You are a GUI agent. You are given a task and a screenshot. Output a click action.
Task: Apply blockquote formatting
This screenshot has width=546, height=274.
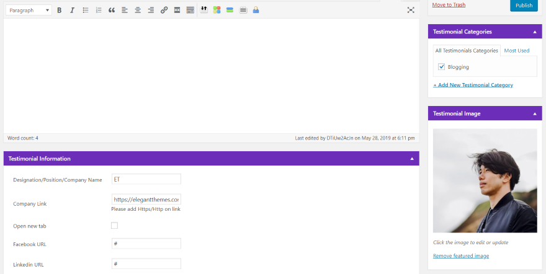point(112,10)
